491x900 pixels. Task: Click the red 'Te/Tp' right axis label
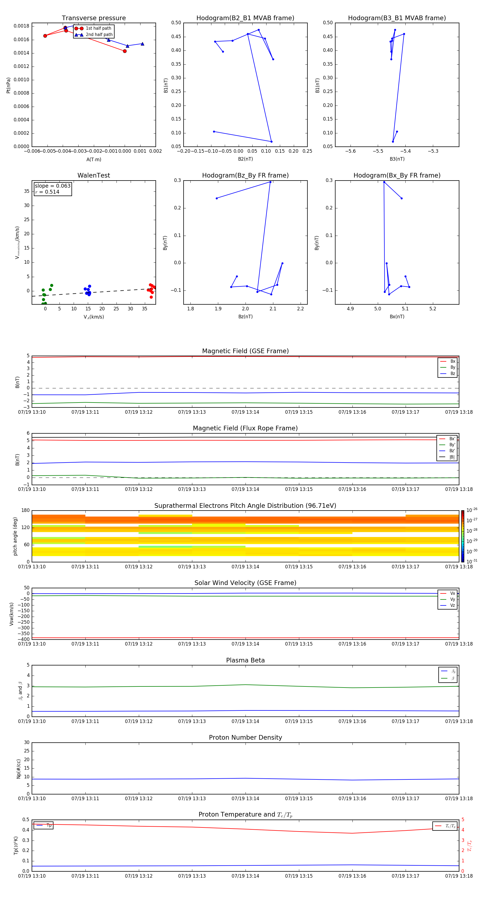pyautogui.click(x=470, y=845)
